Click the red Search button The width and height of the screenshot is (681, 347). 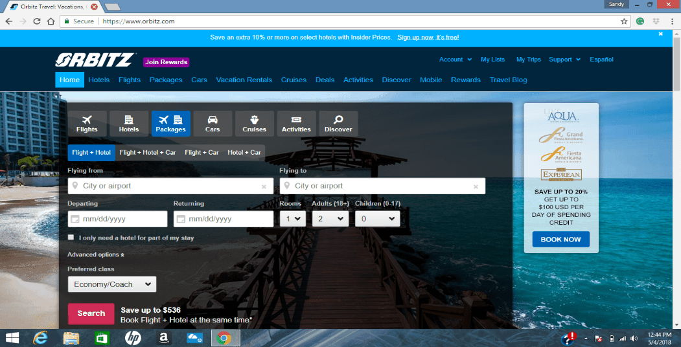pyautogui.click(x=91, y=313)
